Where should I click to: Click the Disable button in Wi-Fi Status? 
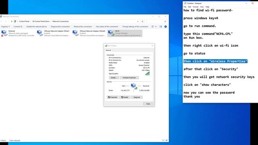[125, 97]
